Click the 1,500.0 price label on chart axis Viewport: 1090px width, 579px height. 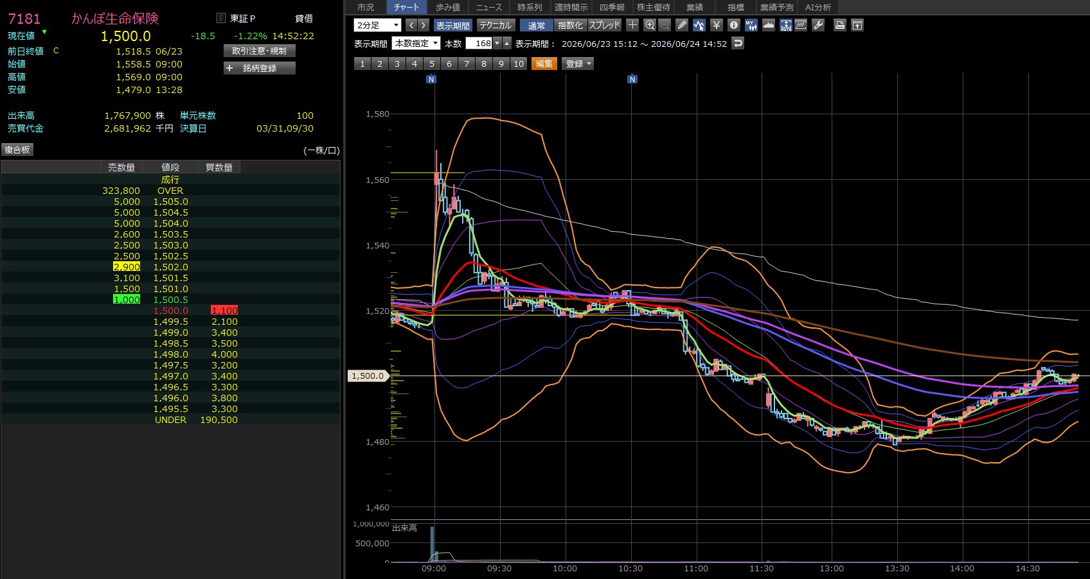(x=368, y=376)
